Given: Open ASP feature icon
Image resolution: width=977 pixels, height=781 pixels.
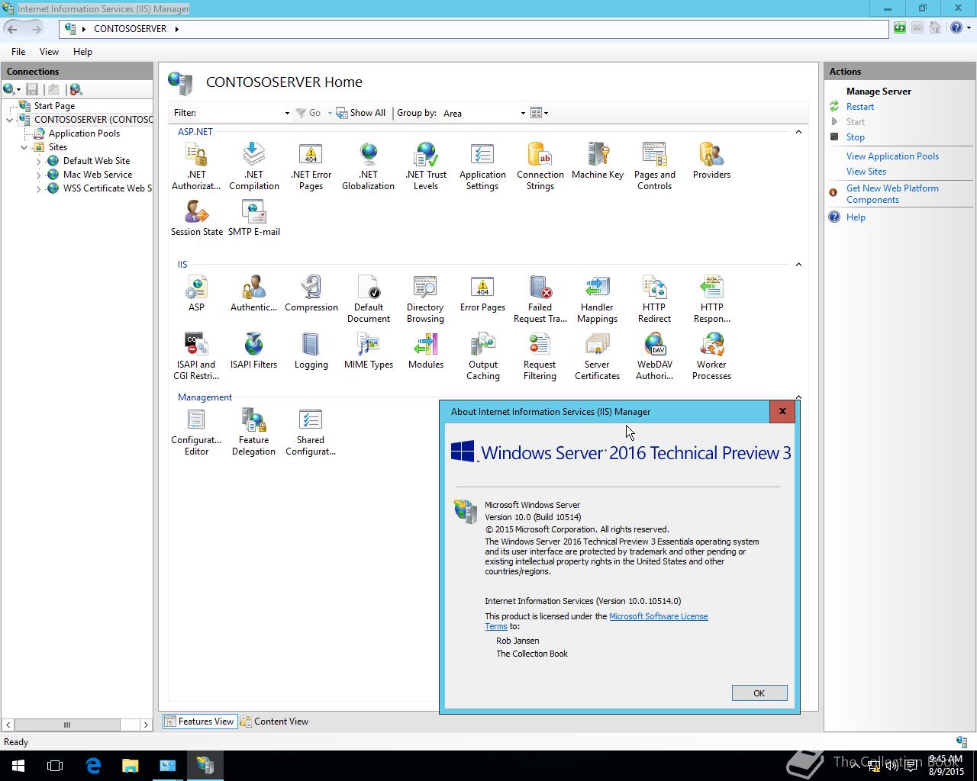Looking at the screenshot, I should [x=196, y=294].
